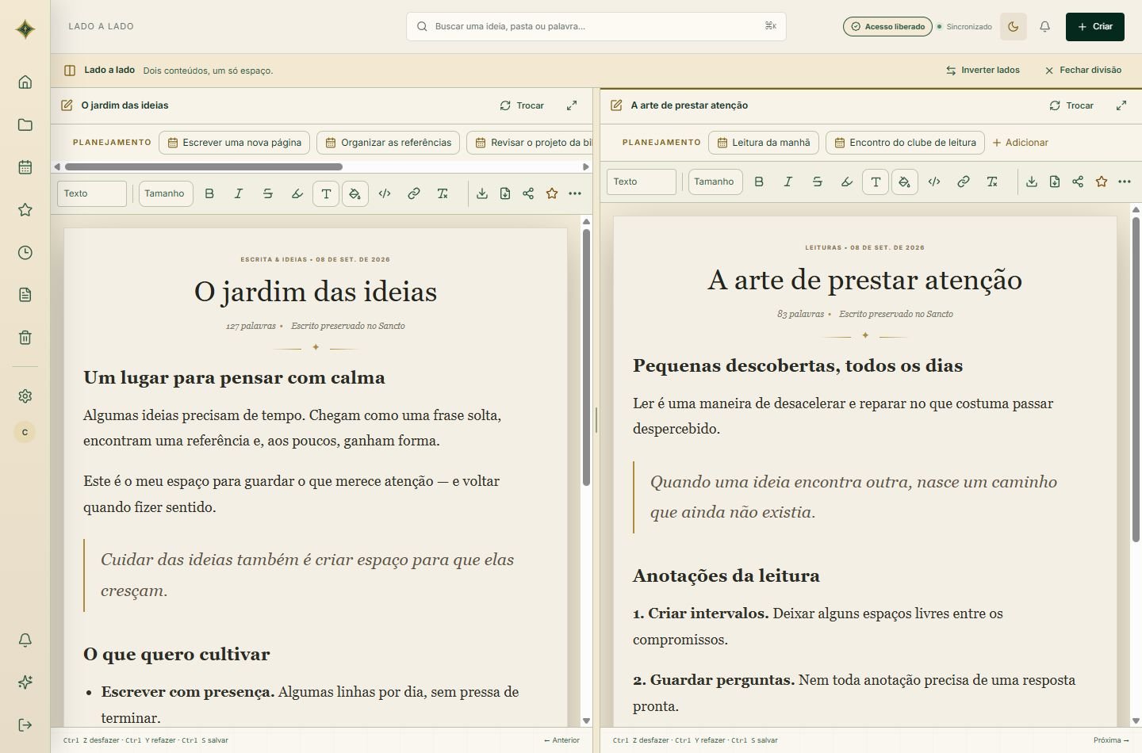Image resolution: width=1142 pixels, height=753 pixels.
Task: Open more options menu in right toolbar
Action: click(x=1125, y=182)
